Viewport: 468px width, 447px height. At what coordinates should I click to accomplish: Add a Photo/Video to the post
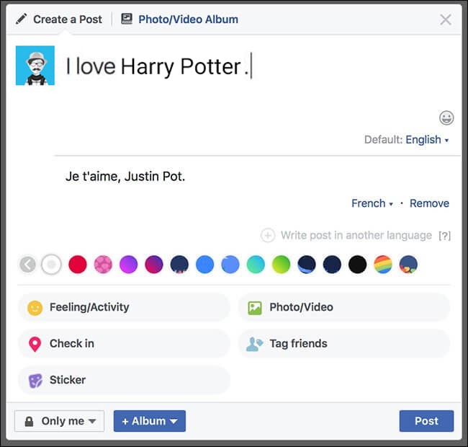click(x=344, y=307)
